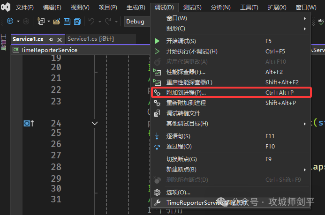Screen dimensions: 325x215
Task: Open the 编辑(E) menu
Action: pos(52,7)
